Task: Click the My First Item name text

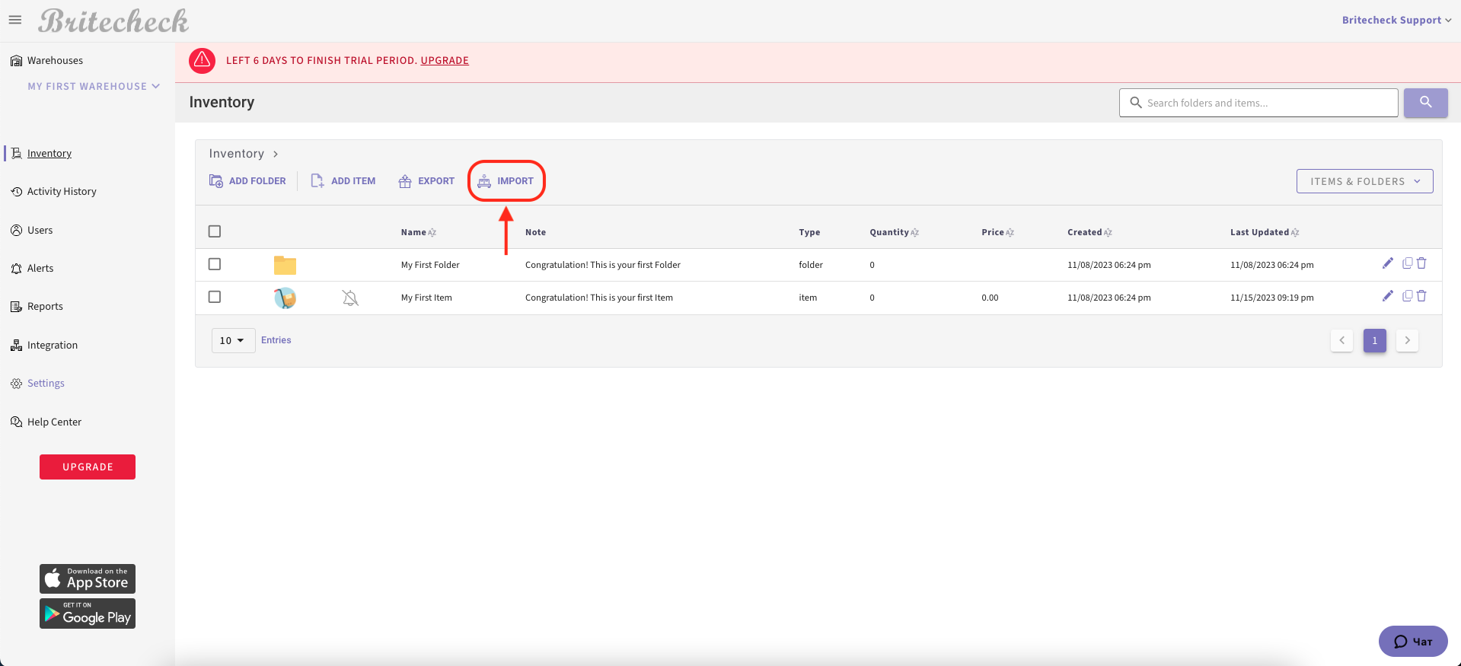Action: [426, 298]
